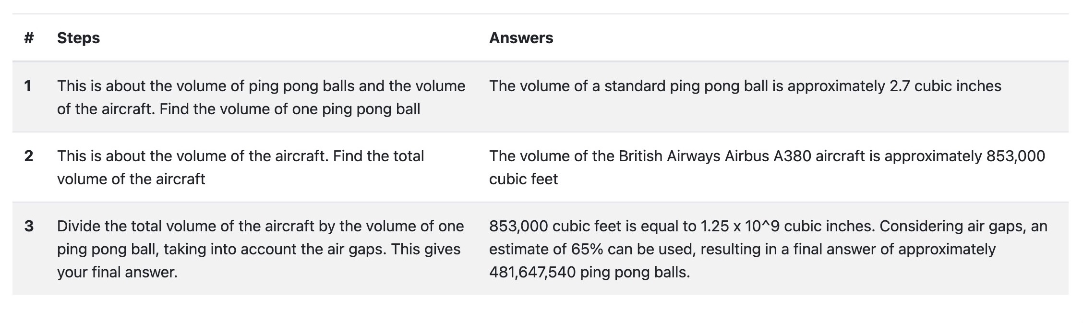Click step 'Find the total volume of the aircraft'

point(241,167)
